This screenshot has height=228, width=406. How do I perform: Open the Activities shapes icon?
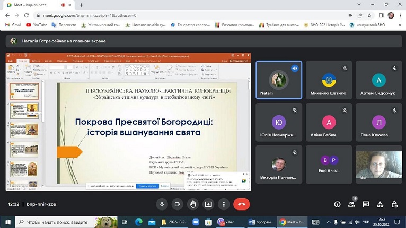point(380,205)
